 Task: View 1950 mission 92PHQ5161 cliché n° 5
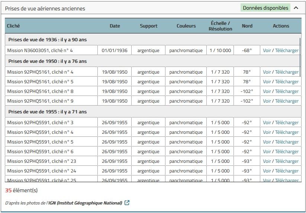(x=267, y=82)
